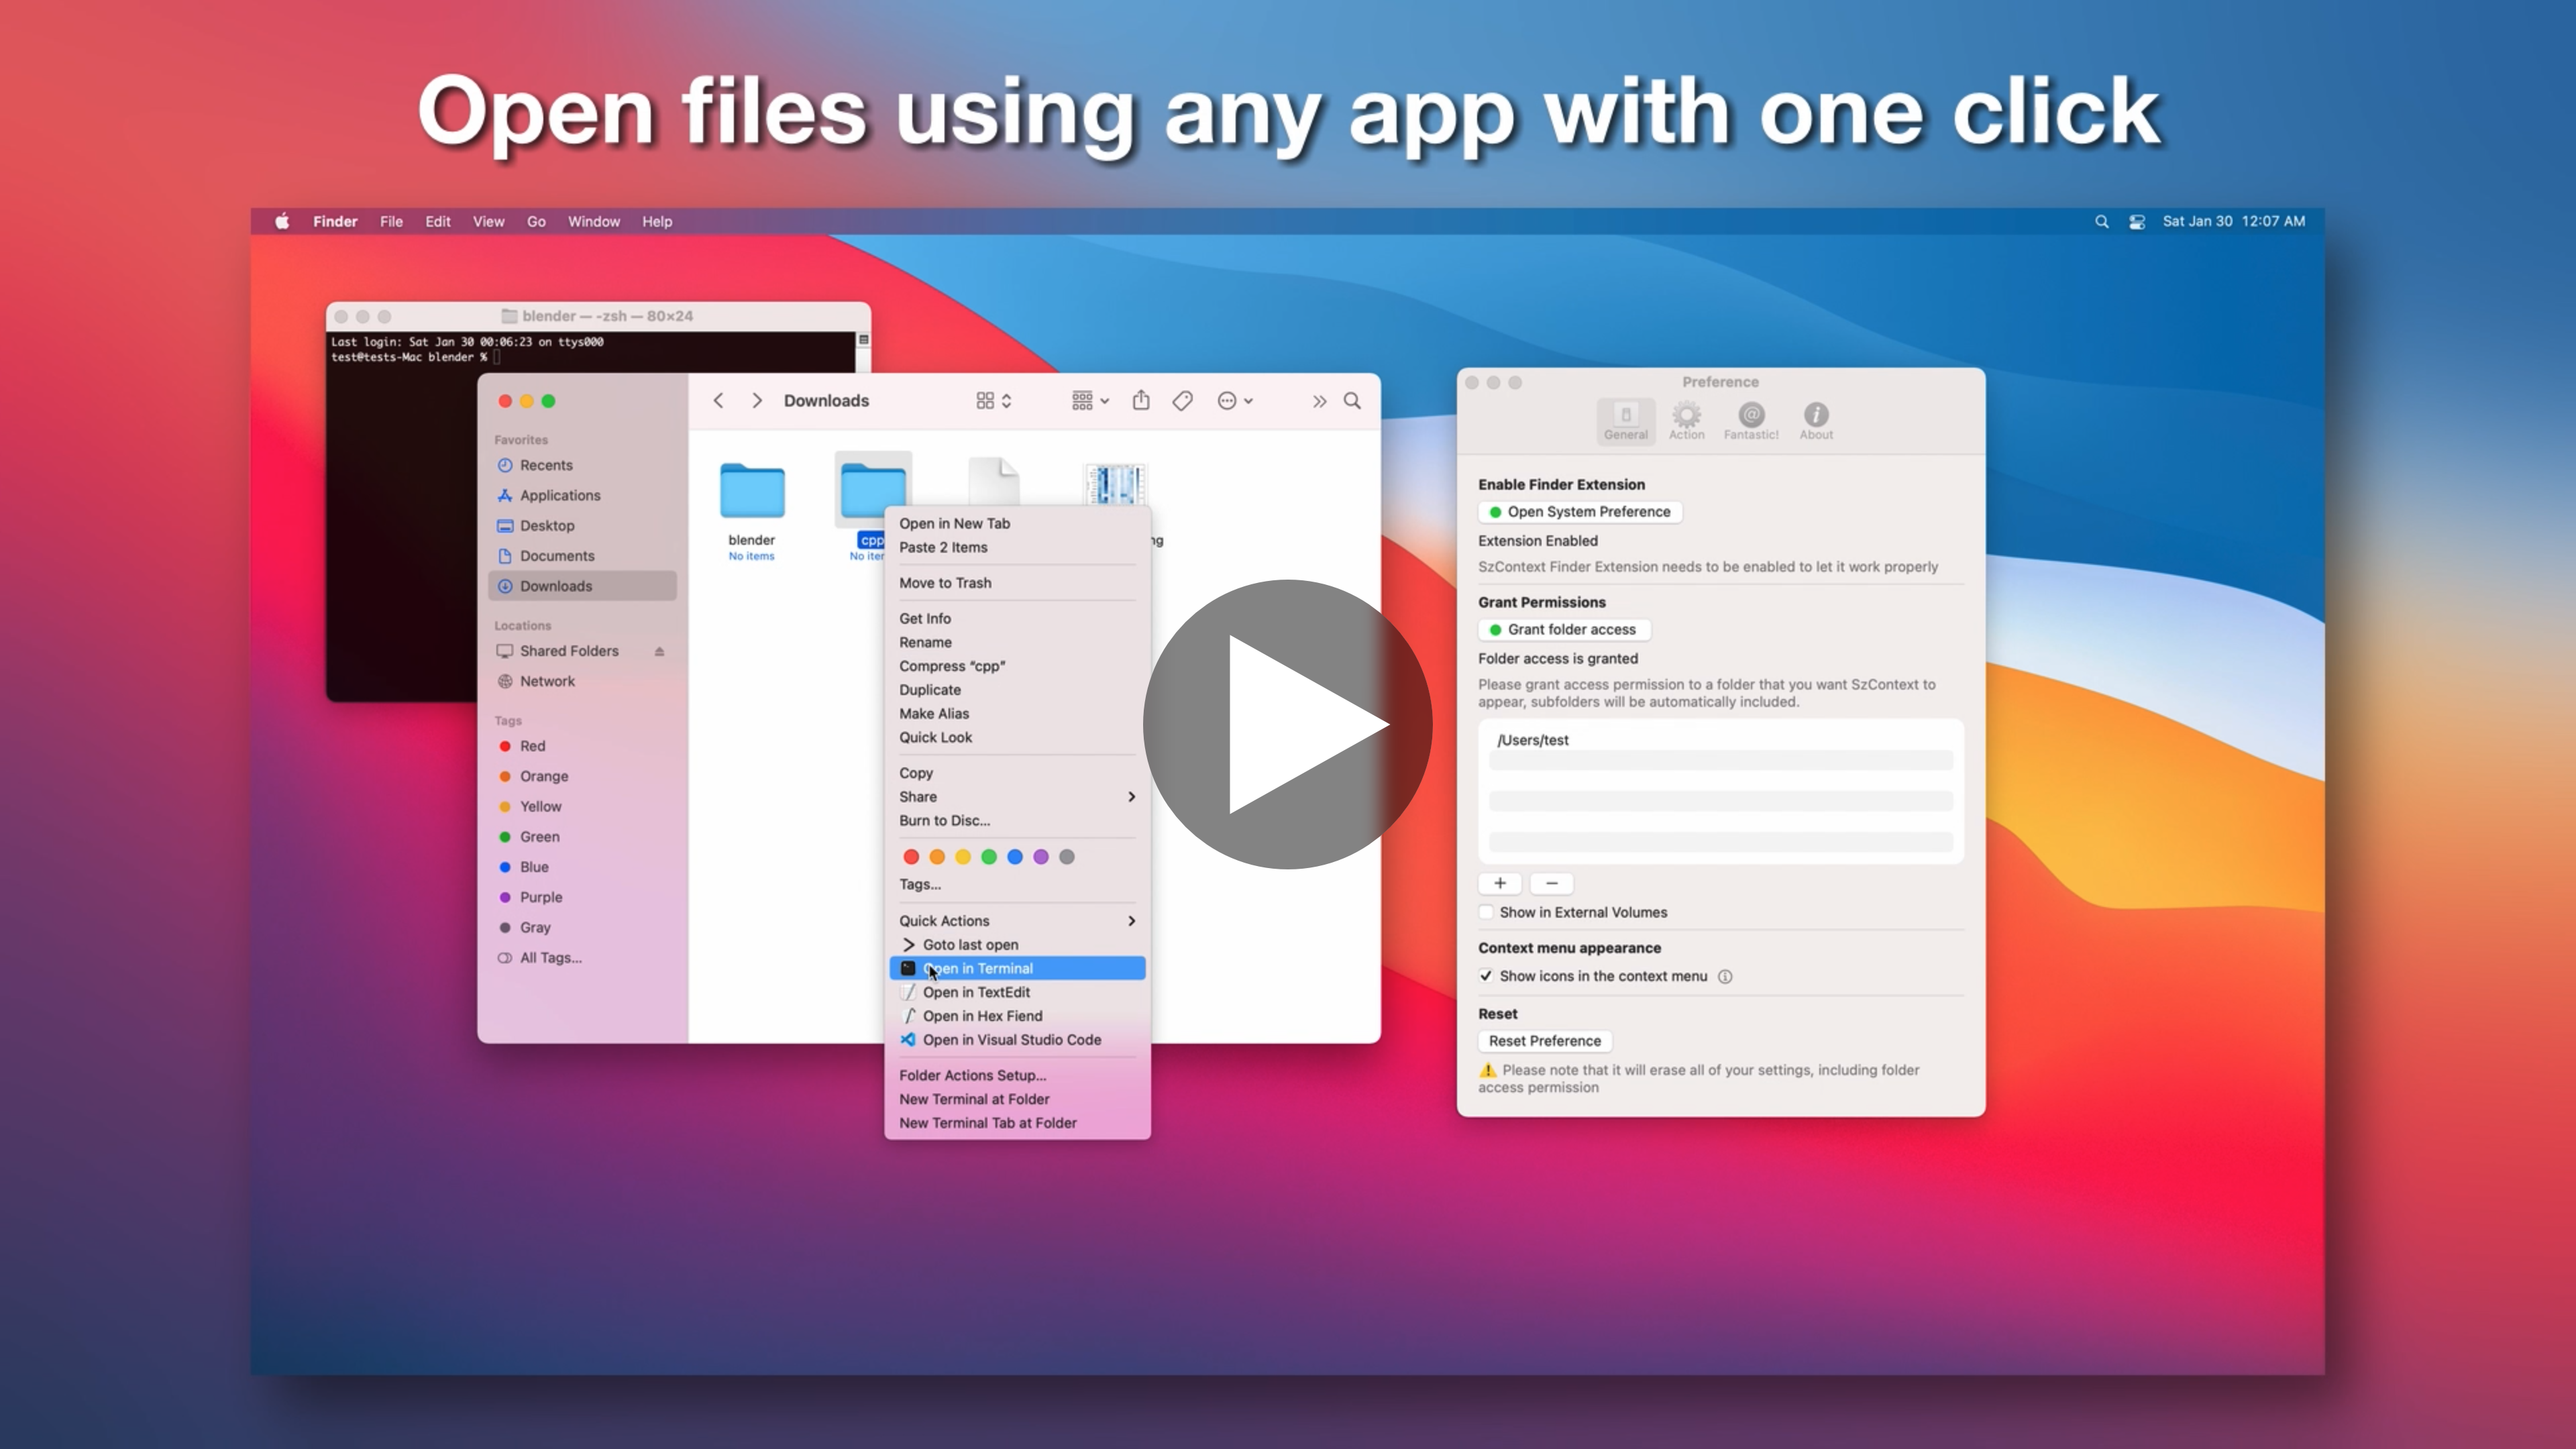This screenshot has width=2576, height=1449.
Task: Select Move to Trash in context menu
Action: 1017,583
